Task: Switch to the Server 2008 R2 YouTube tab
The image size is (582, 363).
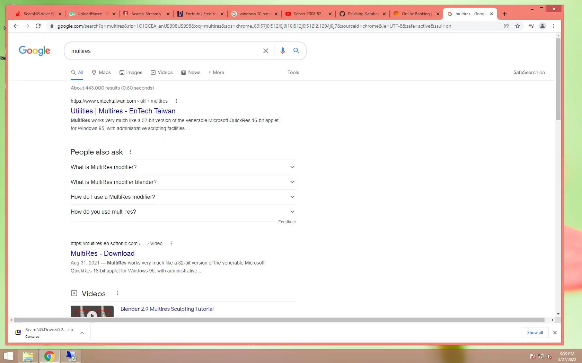Action: point(308,14)
